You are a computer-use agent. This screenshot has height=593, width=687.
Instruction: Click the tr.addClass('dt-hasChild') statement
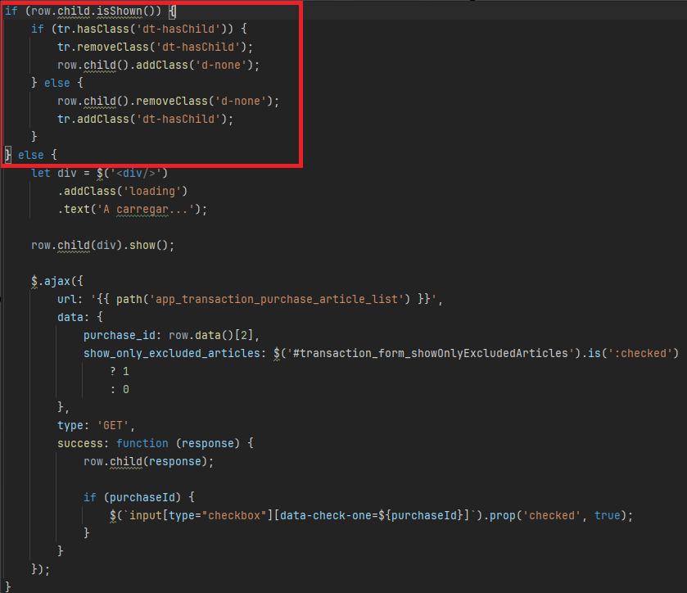pos(145,119)
